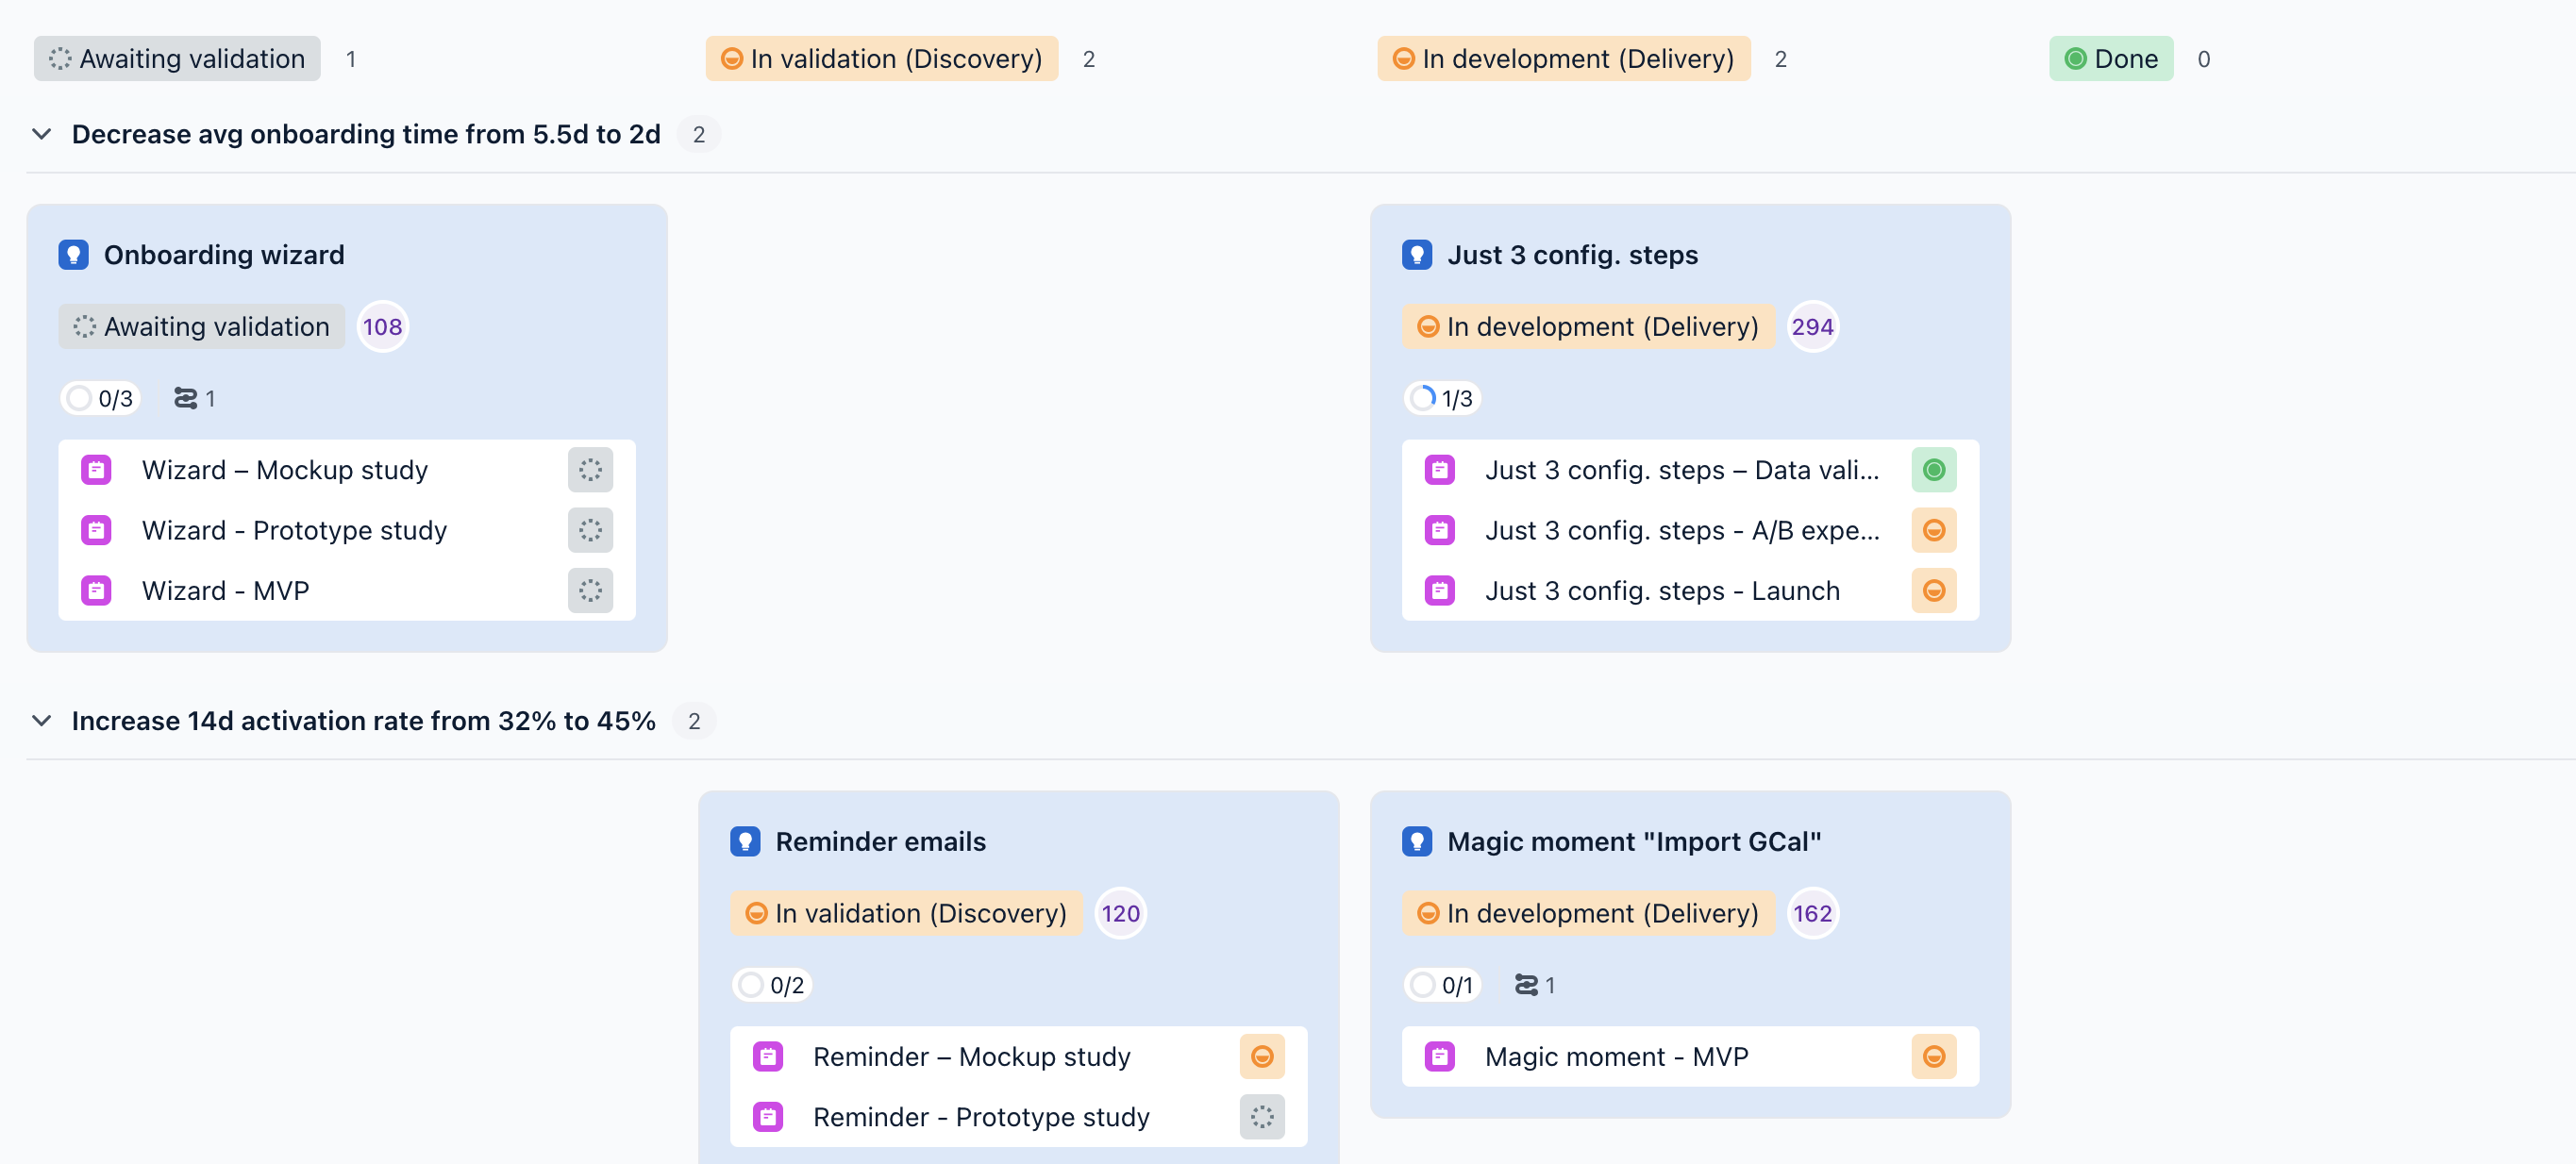Image resolution: width=2576 pixels, height=1164 pixels.
Task: Click the gray status icon beside Wizard - MVP
Action: coord(590,591)
